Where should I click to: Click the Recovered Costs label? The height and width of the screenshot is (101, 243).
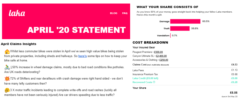[142, 82]
